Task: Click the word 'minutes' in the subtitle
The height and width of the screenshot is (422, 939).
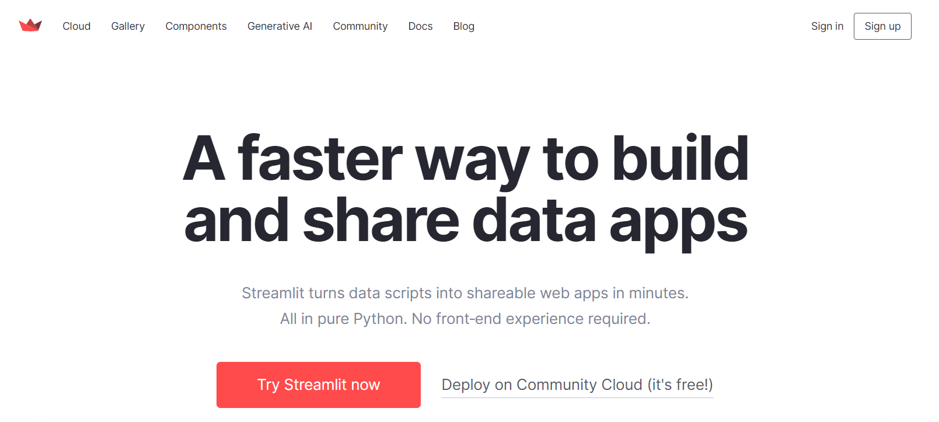Action: coord(658,293)
